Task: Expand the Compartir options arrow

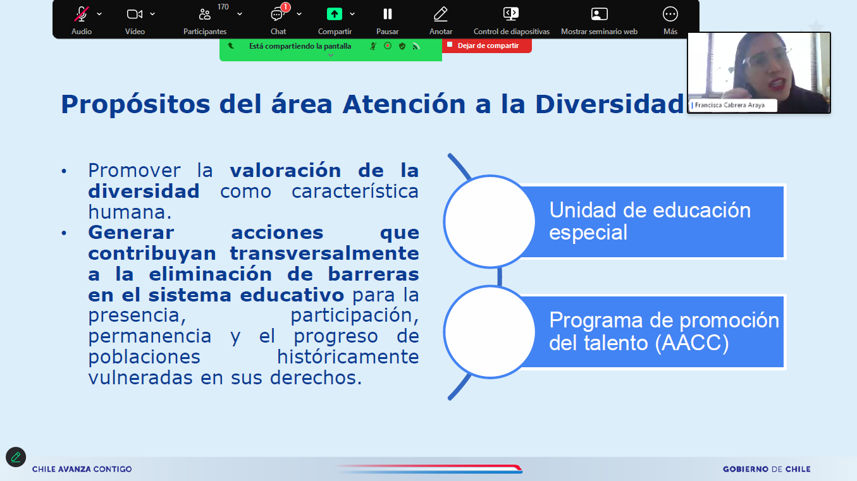Action: pyautogui.click(x=352, y=14)
